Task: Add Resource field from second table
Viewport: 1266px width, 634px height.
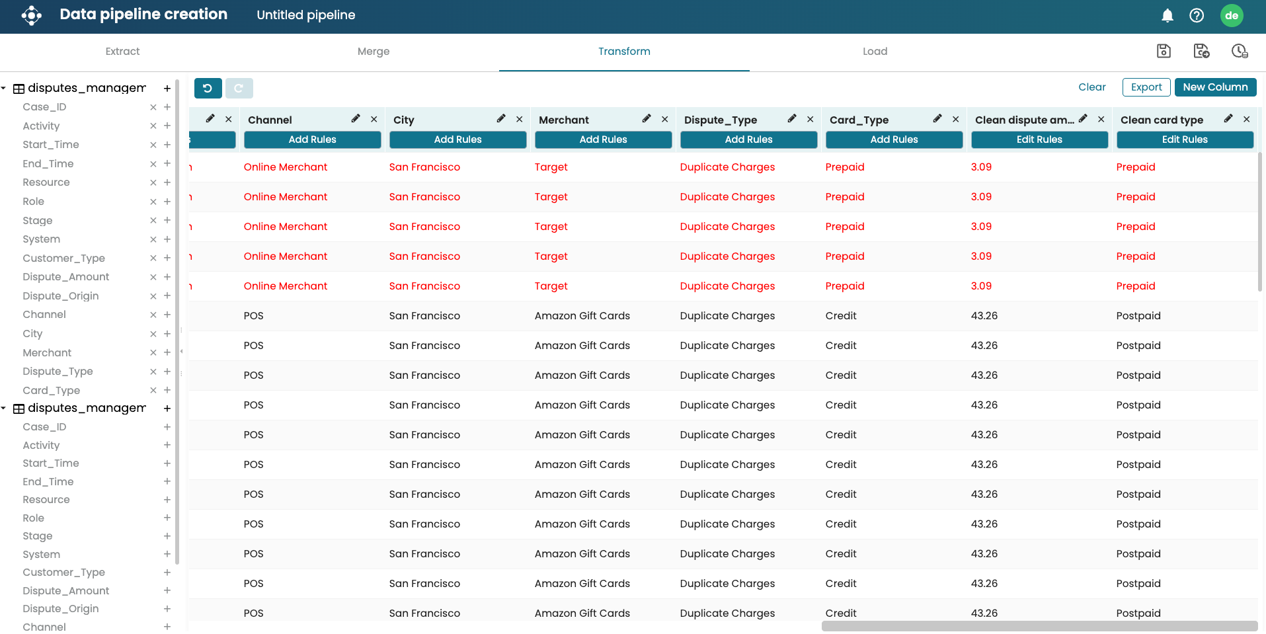Action: 167,500
